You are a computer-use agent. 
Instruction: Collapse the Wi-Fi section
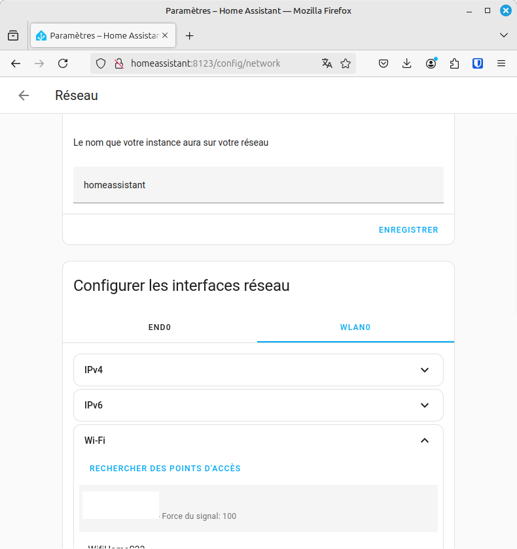(x=258, y=441)
